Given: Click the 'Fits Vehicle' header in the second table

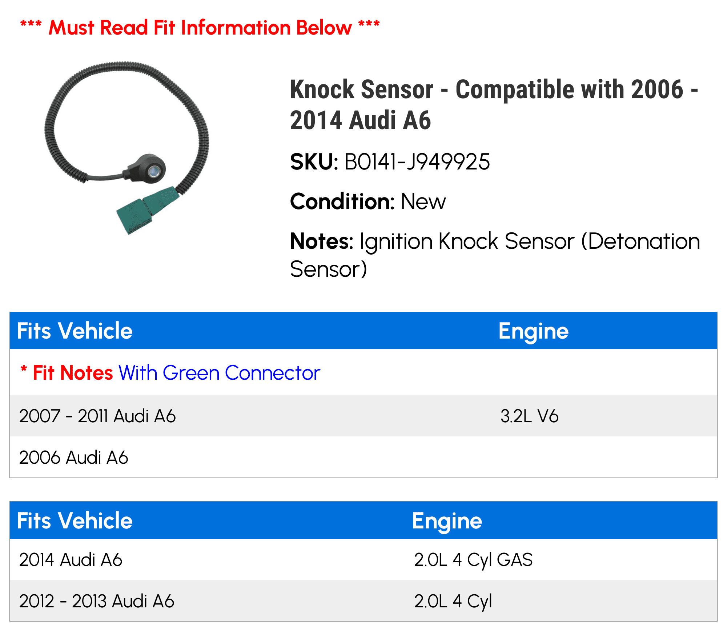Looking at the screenshot, I should (75, 521).
